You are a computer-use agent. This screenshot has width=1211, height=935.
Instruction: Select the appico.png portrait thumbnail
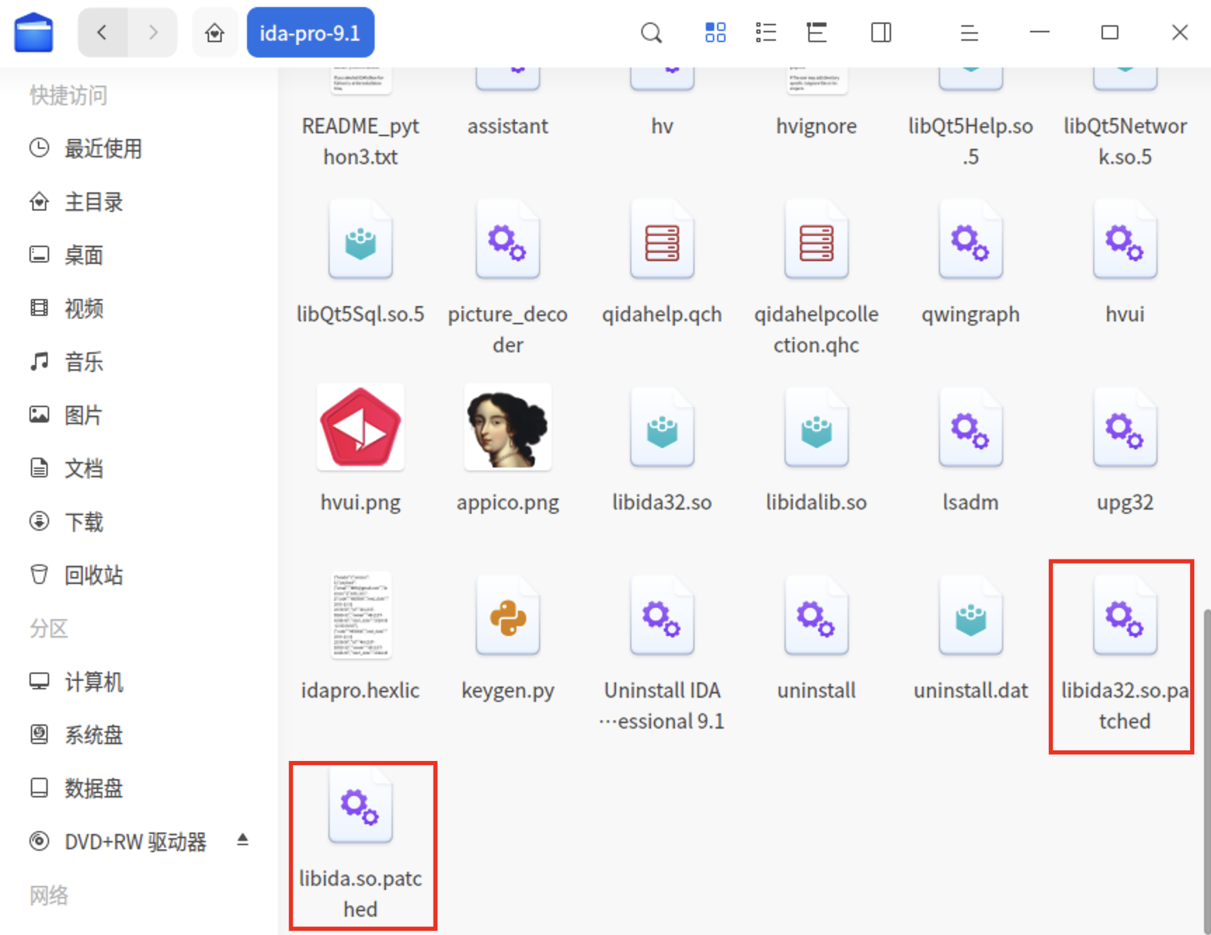click(x=507, y=428)
